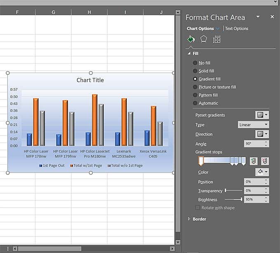
Task: Select Picture or texture fill
Action: point(195,87)
